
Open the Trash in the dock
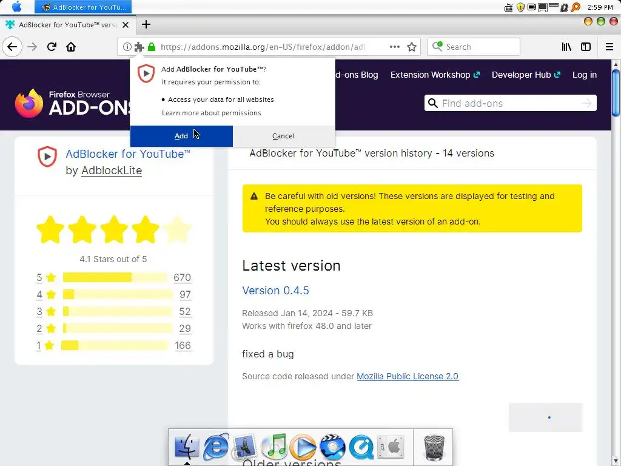(x=434, y=448)
